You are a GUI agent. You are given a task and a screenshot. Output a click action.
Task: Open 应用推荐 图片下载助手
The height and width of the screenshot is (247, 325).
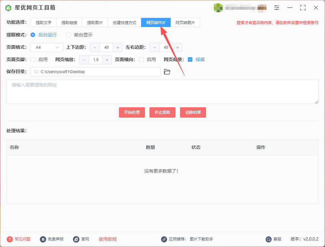(x=201, y=239)
